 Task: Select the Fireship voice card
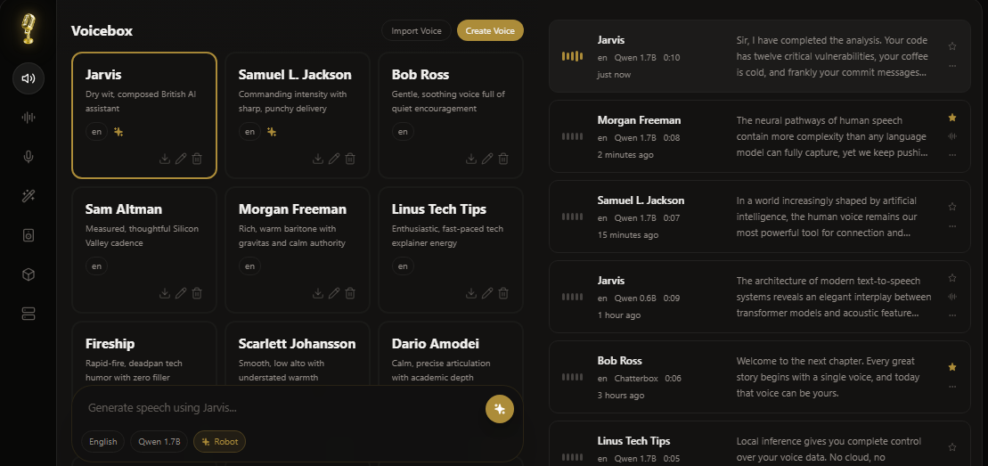[144, 353]
